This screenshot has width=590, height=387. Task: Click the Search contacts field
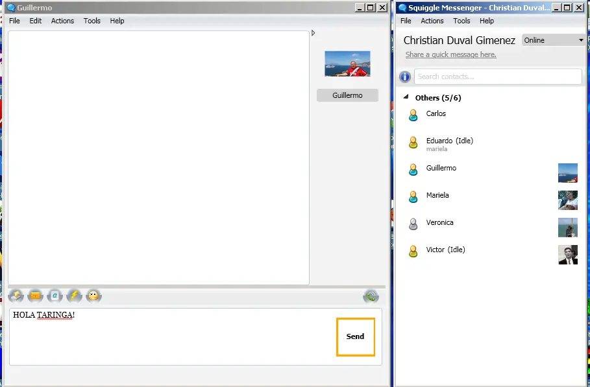(x=498, y=76)
